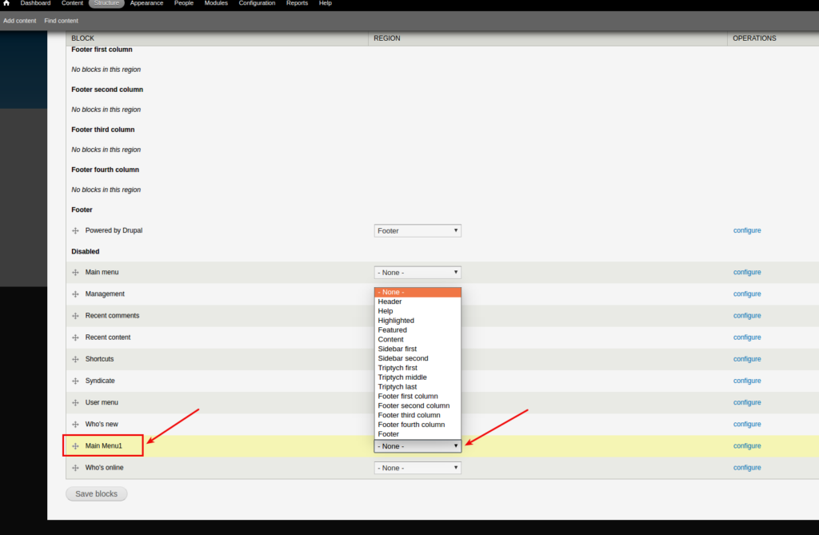
Task: Open the Configuration admin menu
Action: 257,3
